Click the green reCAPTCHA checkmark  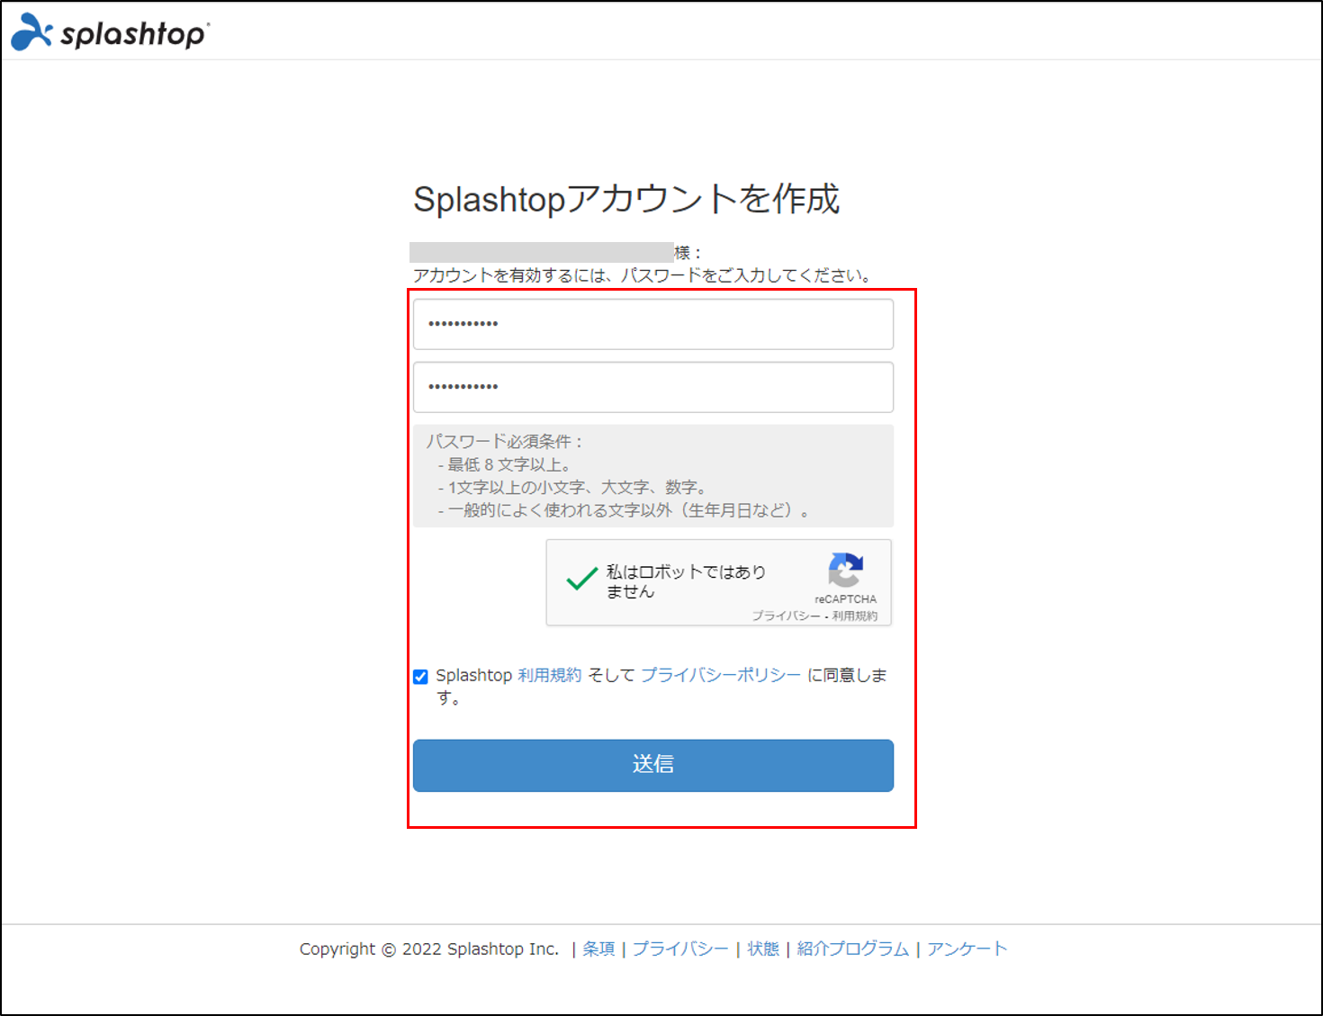(x=582, y=579)
